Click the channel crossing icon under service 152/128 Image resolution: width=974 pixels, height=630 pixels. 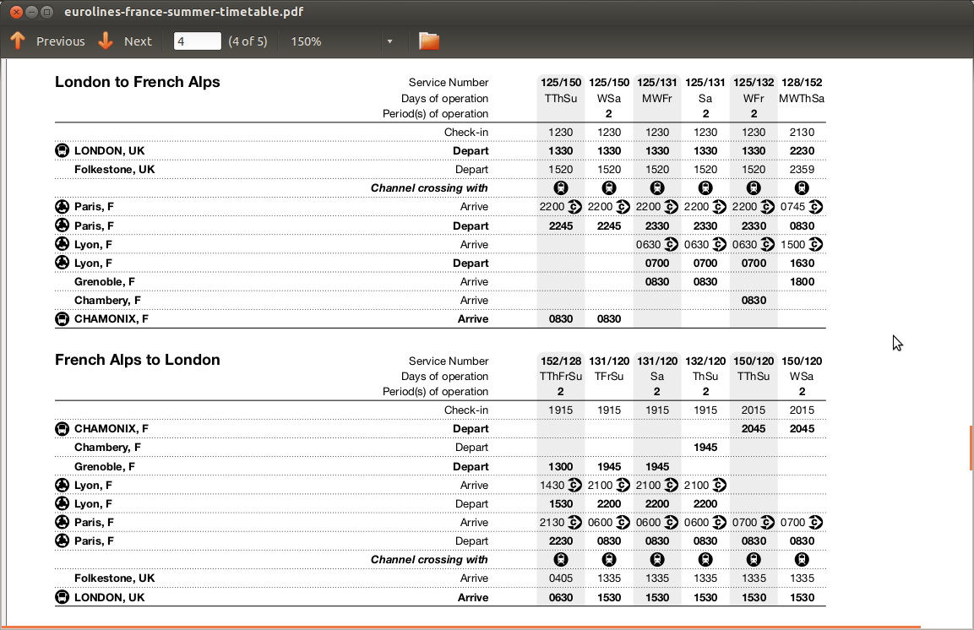560,560
